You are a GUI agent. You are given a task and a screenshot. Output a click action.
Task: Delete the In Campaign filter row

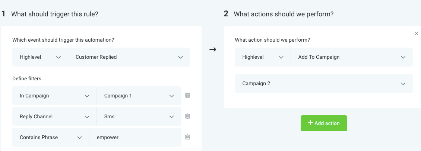[x=188, y=96]
